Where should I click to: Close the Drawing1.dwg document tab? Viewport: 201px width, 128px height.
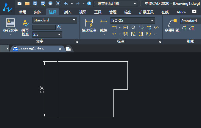point(60,49)
